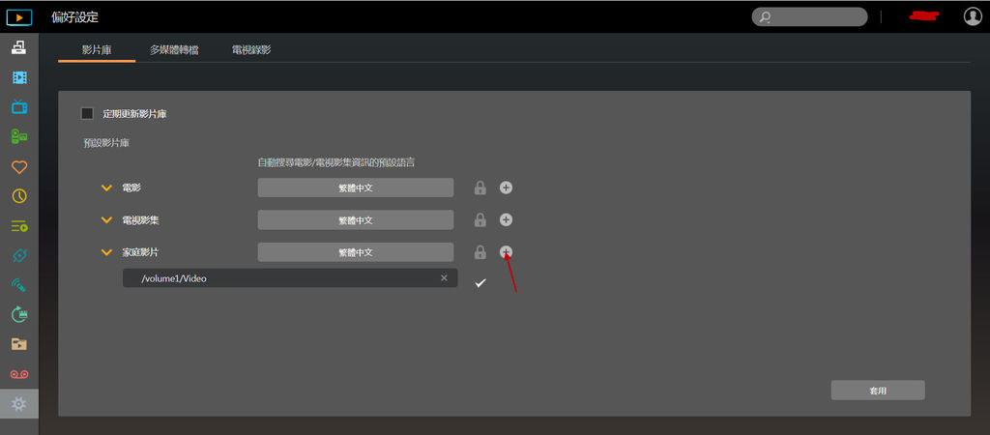This screenshot has width=990, height=435.
Task: Confirm the /volume1/Video folder with checkmark
Action: (x=480, y=283)
